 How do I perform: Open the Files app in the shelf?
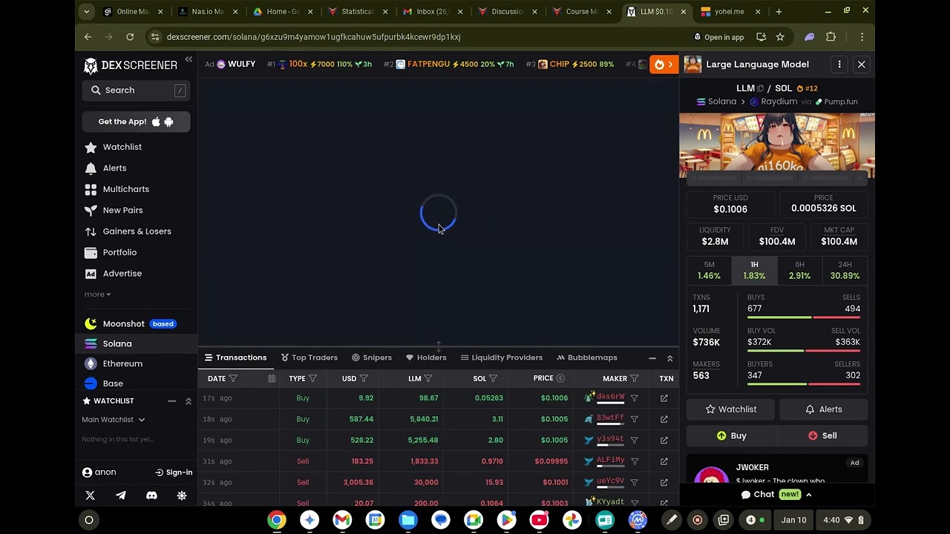coord(408,520)
